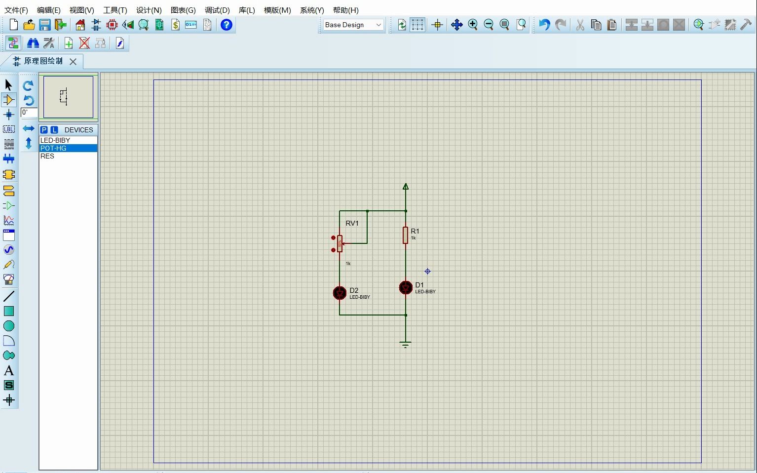The image size is (757, 473).
Task: Open the 帮助(H) menu
Action: [346, 10]
